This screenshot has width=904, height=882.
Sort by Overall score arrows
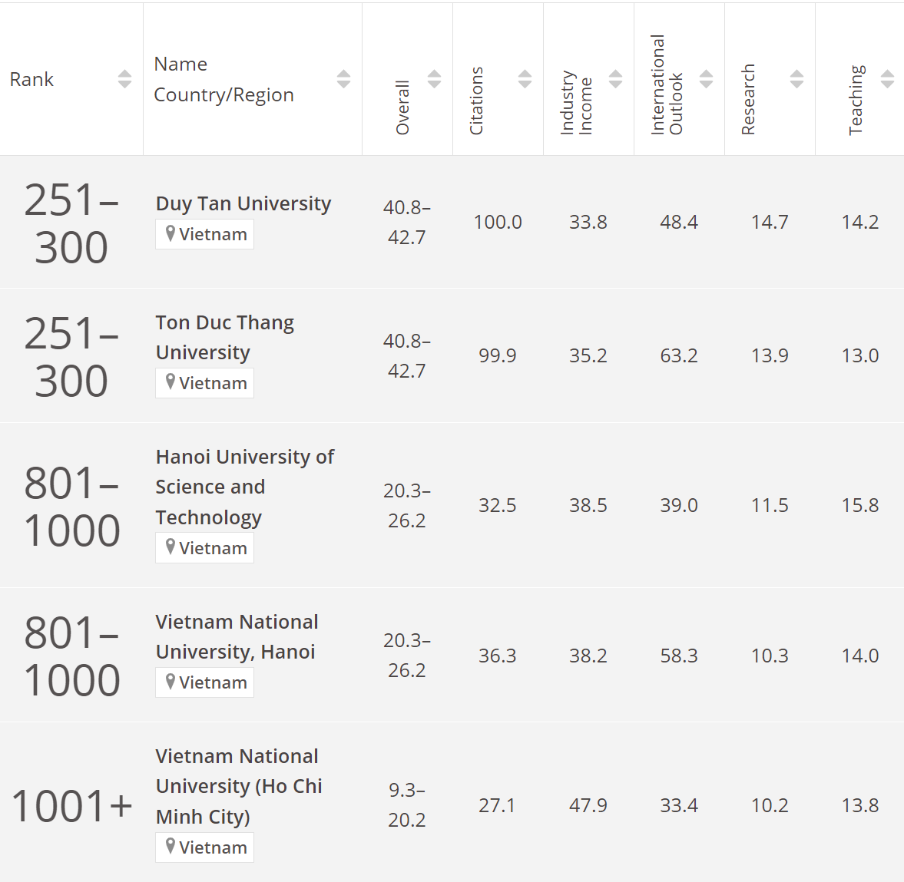coord(434,79)
